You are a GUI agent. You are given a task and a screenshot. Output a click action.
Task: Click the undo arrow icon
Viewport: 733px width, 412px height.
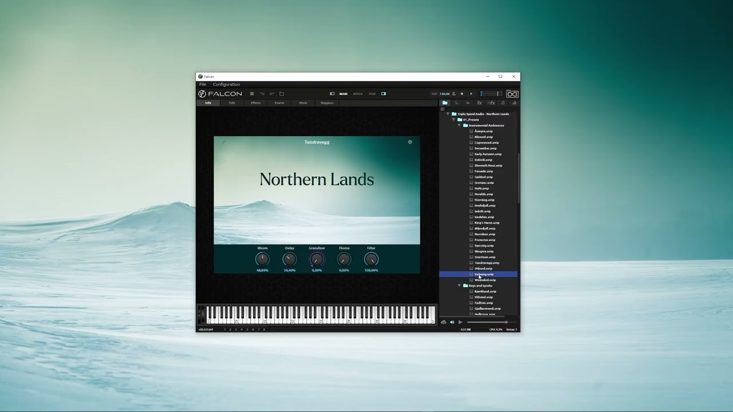pos(262,94)
